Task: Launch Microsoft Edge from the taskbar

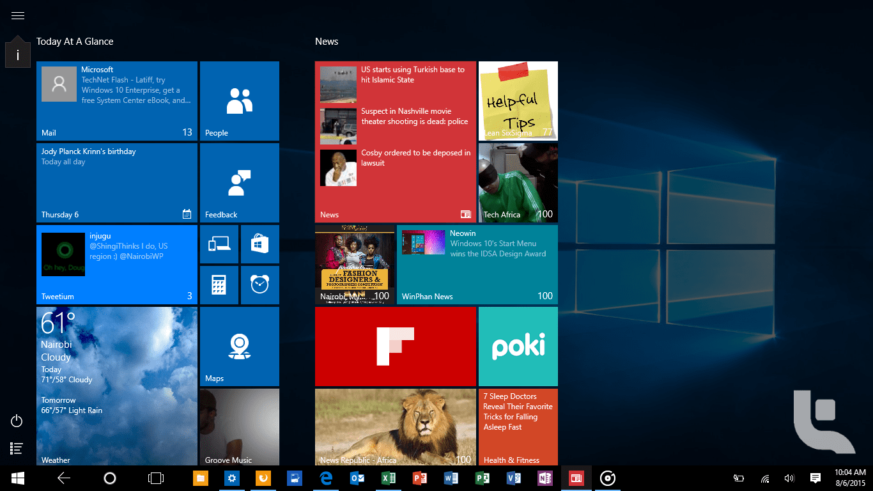Action: (x=326, y=478)
